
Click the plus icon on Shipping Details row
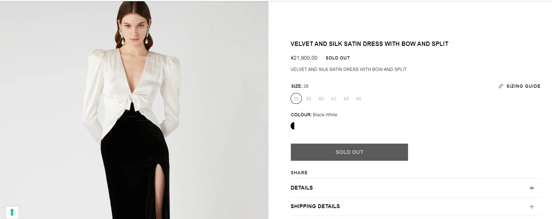coord(531,207)
